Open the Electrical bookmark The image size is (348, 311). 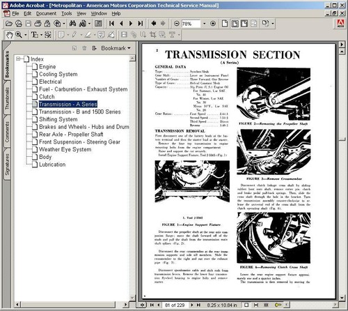click(x=50, y=82)
